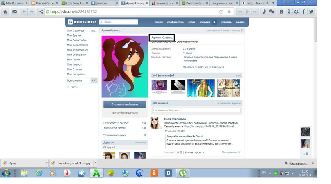Reload the page with the refresh icon
Image resolution: width=331 pixels, height=184 pixels.
pos(221,12)
